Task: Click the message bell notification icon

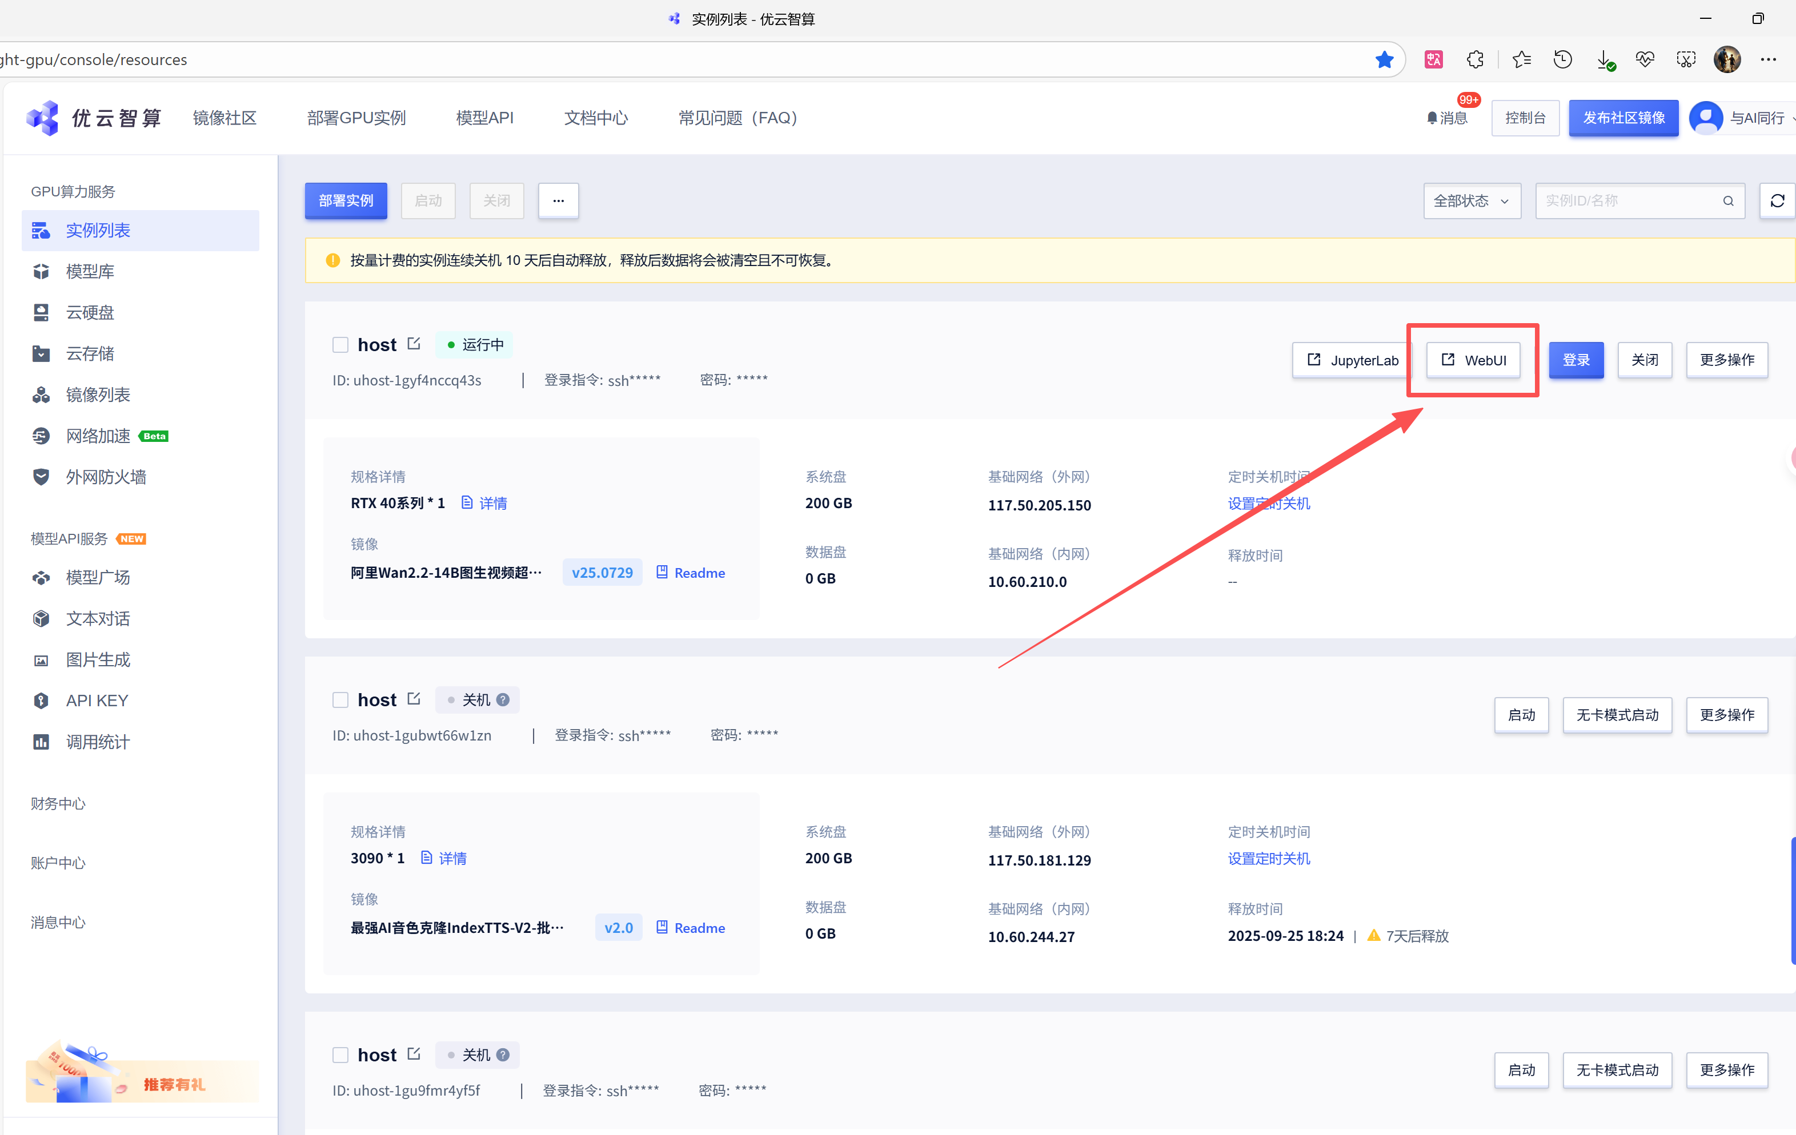Action: pos(1432,118)
